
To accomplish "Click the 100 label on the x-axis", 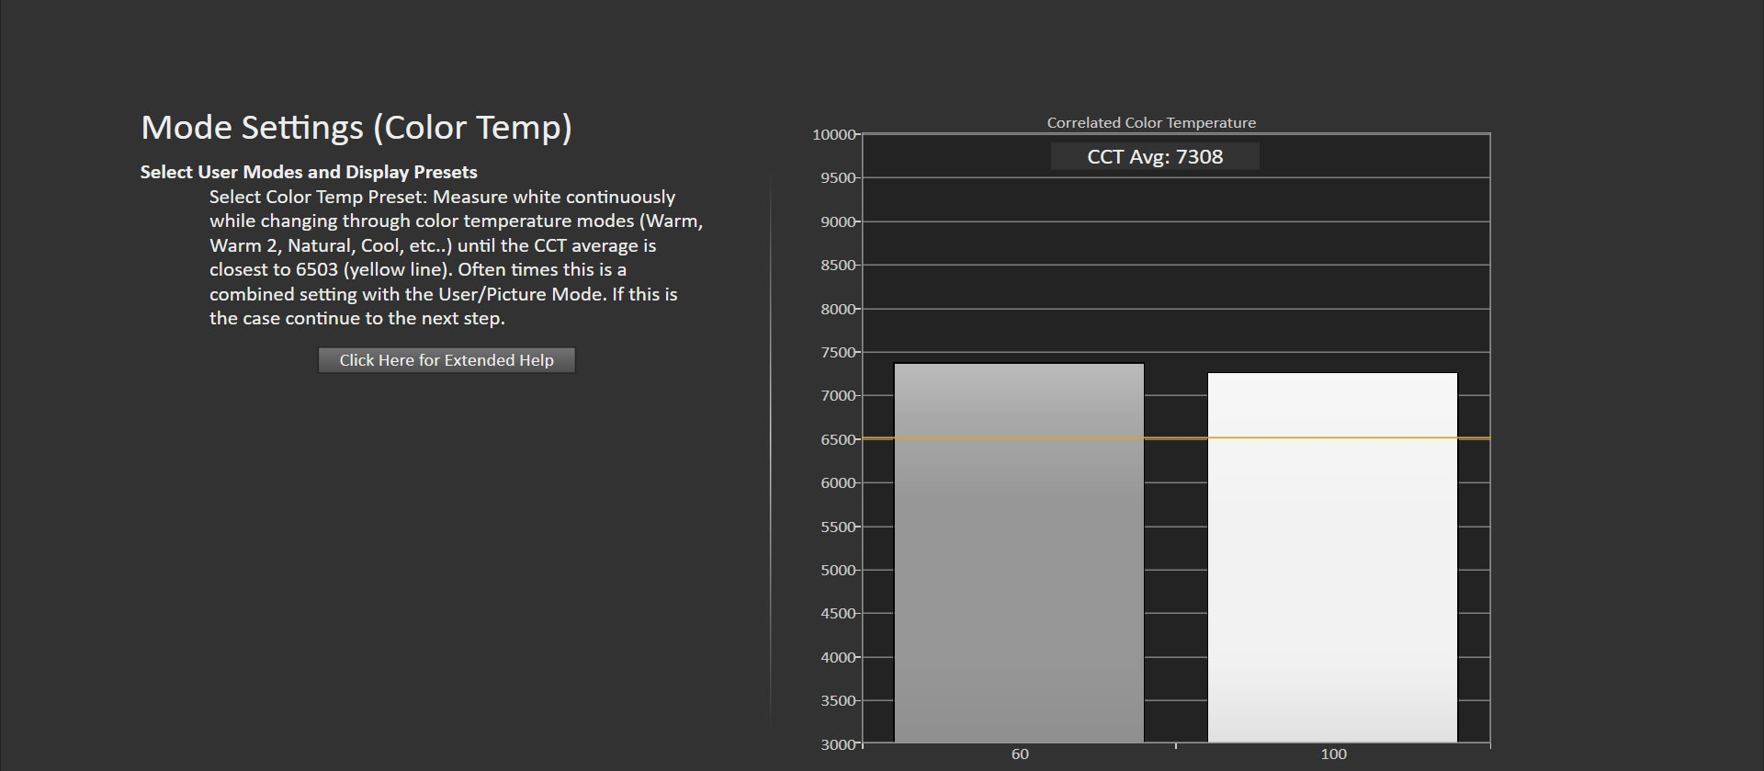I will [1333, 754].
